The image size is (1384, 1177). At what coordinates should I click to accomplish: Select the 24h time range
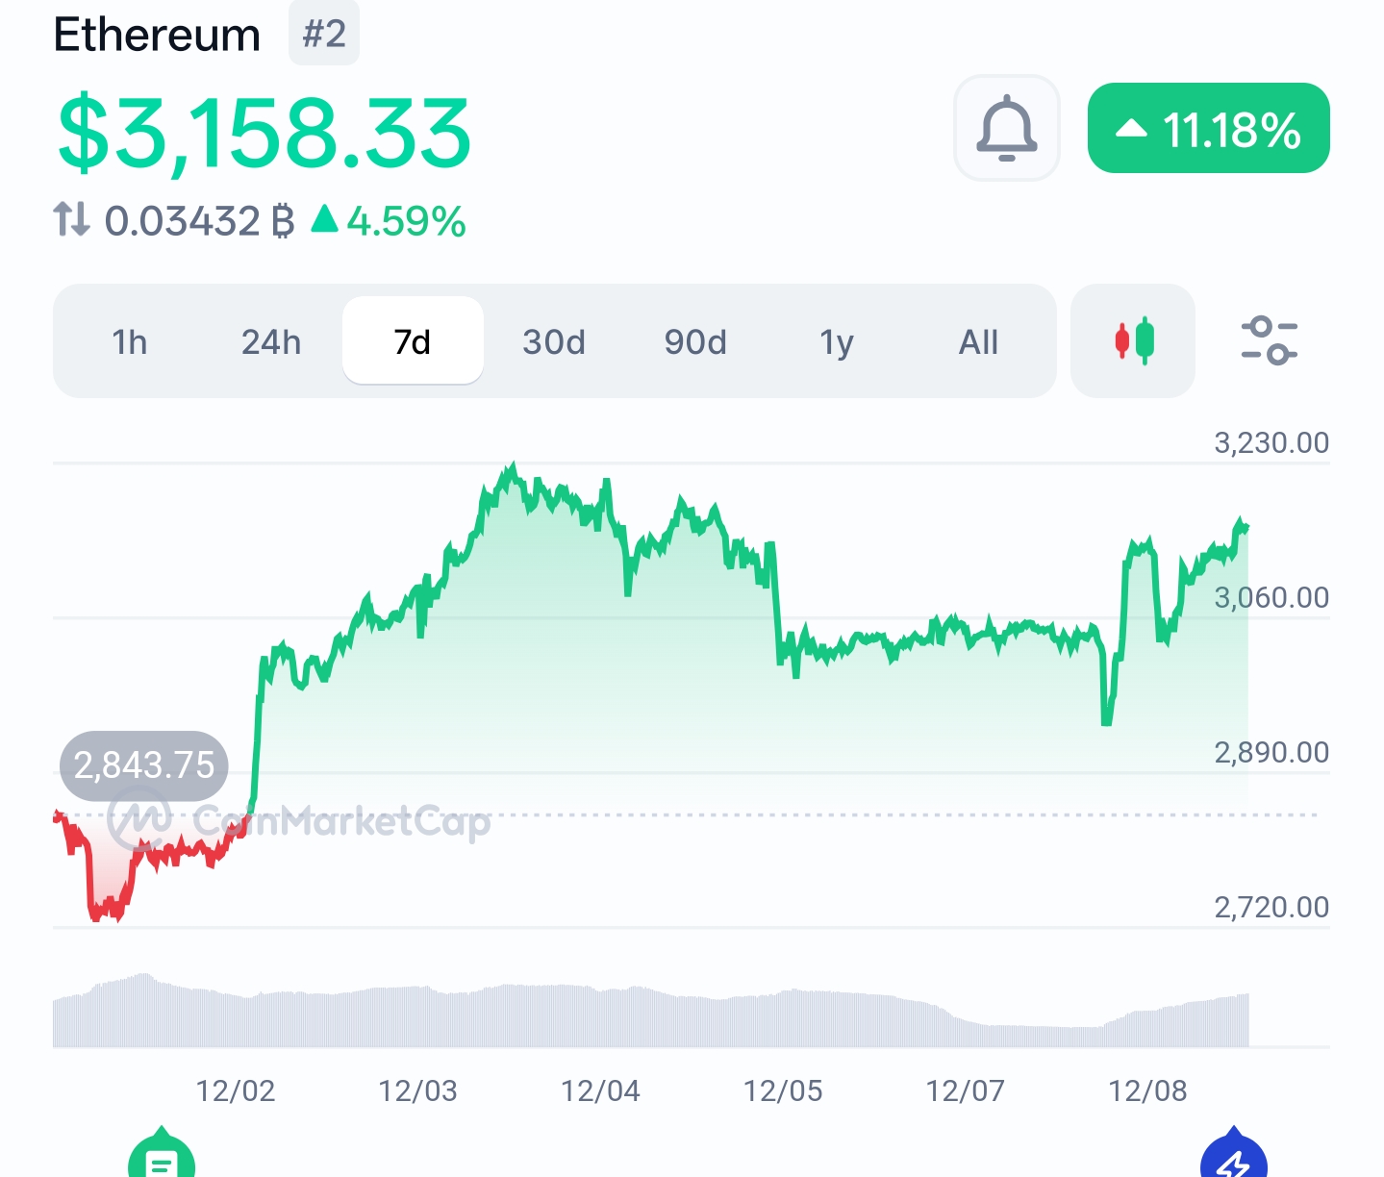pos(271,341)
